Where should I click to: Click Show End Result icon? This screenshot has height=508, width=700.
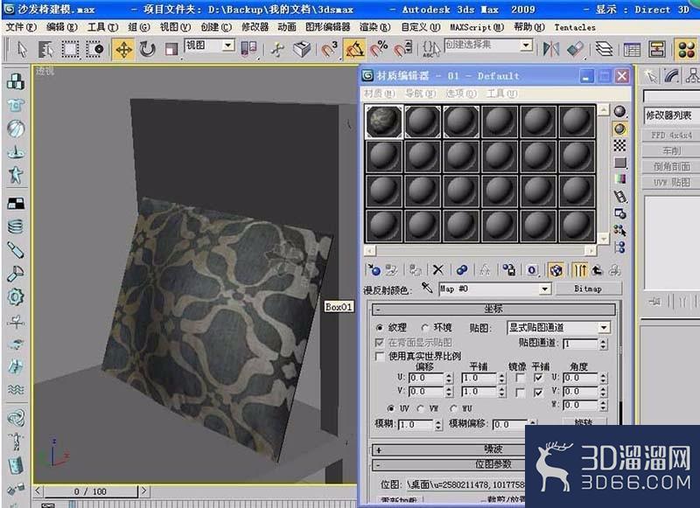tap(580, 270)
